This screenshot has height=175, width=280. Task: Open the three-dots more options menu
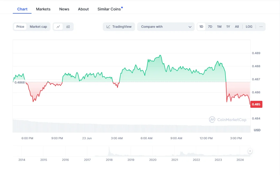(261, 27)
